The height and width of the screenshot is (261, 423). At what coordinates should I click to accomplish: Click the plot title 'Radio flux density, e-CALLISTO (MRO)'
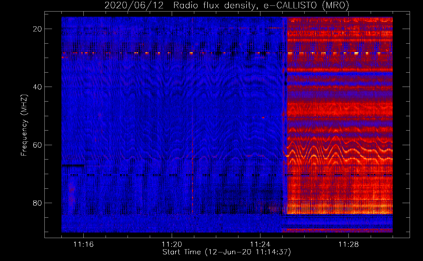261,5
